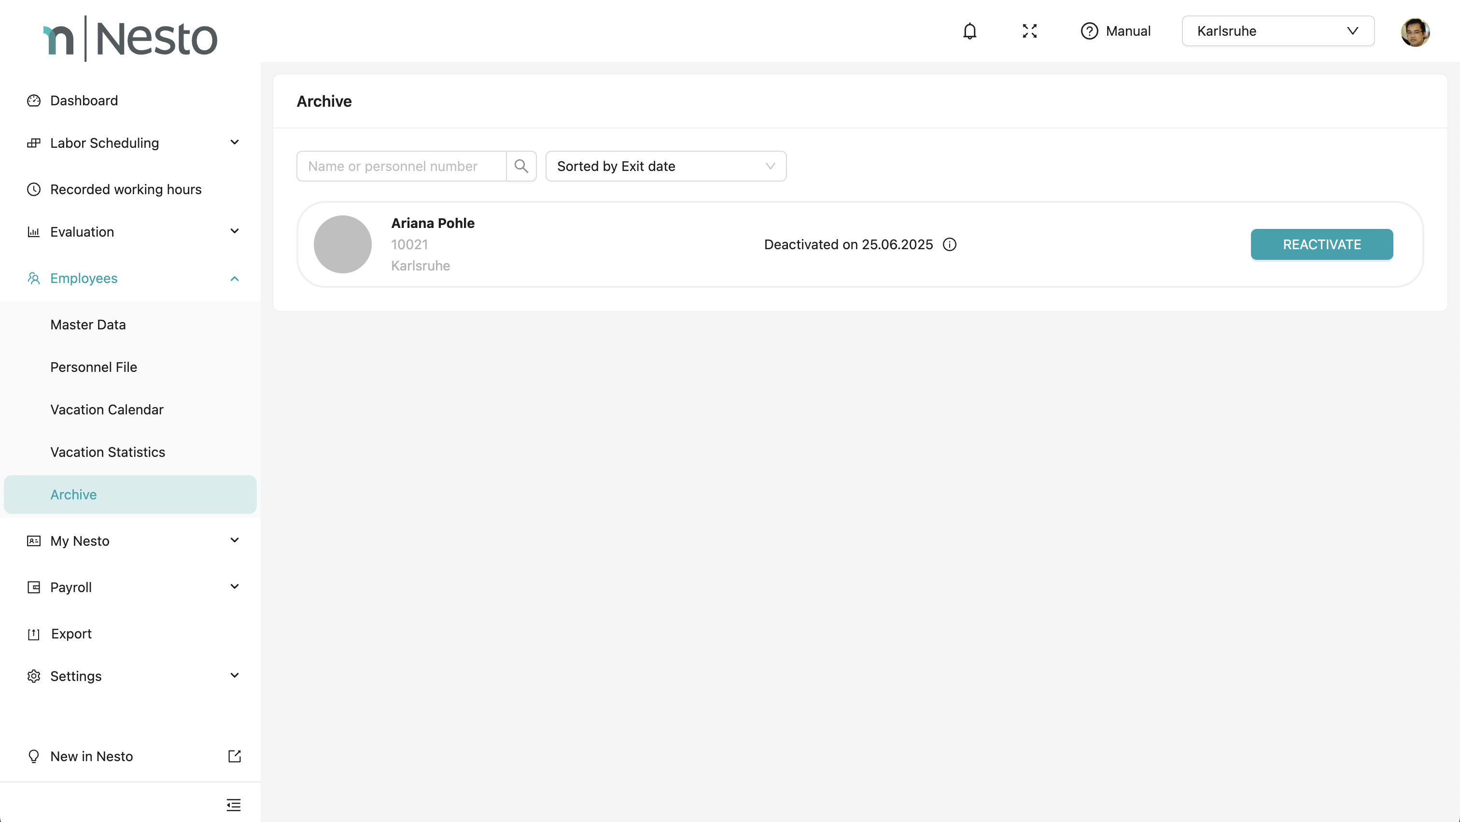Screen dimensions: 1460x822
Task: Open the Karlsruhe location dropdown
Action: pyautogui.click(x=1277, y=31)
